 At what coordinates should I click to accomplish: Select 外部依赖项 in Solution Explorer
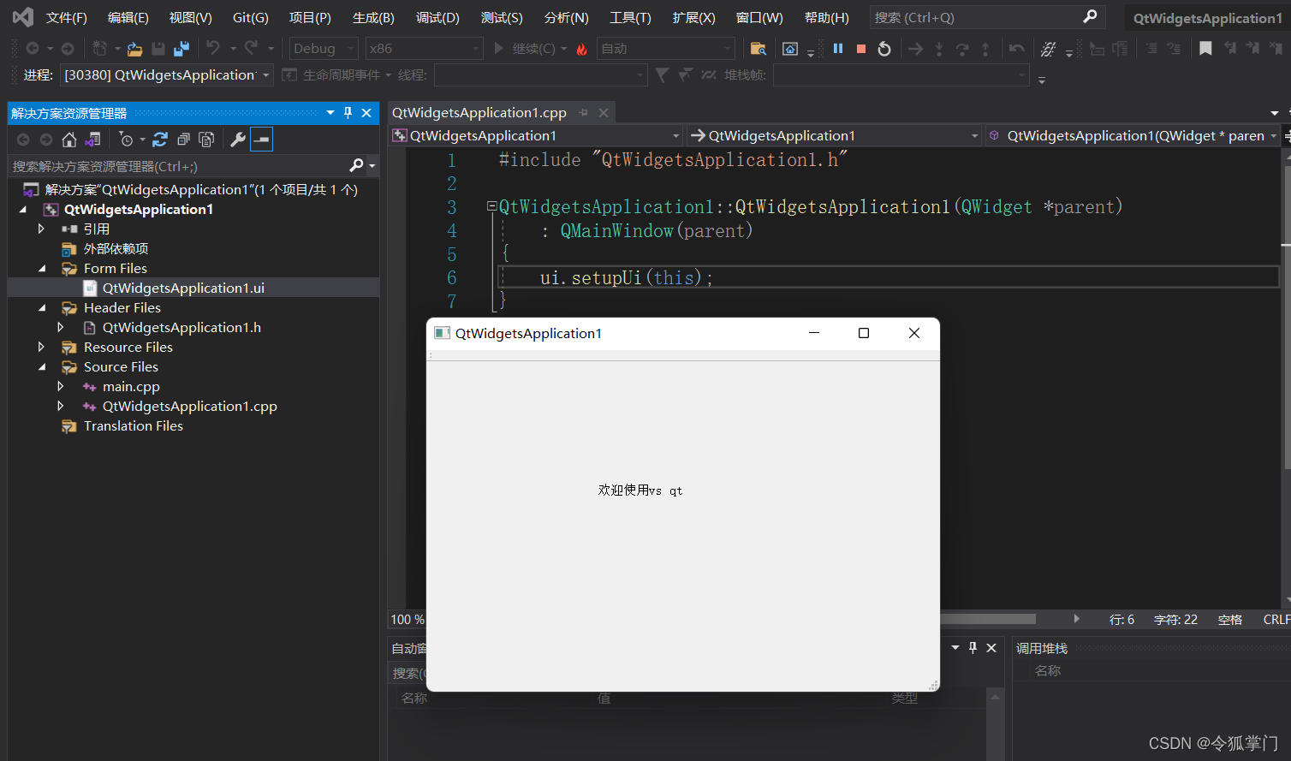pos(116,249)
